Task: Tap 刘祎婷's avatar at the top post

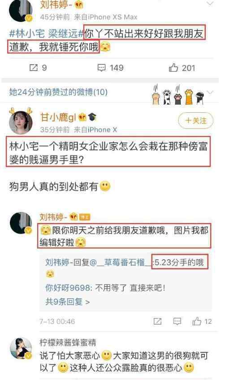Action: click(21, 10)
